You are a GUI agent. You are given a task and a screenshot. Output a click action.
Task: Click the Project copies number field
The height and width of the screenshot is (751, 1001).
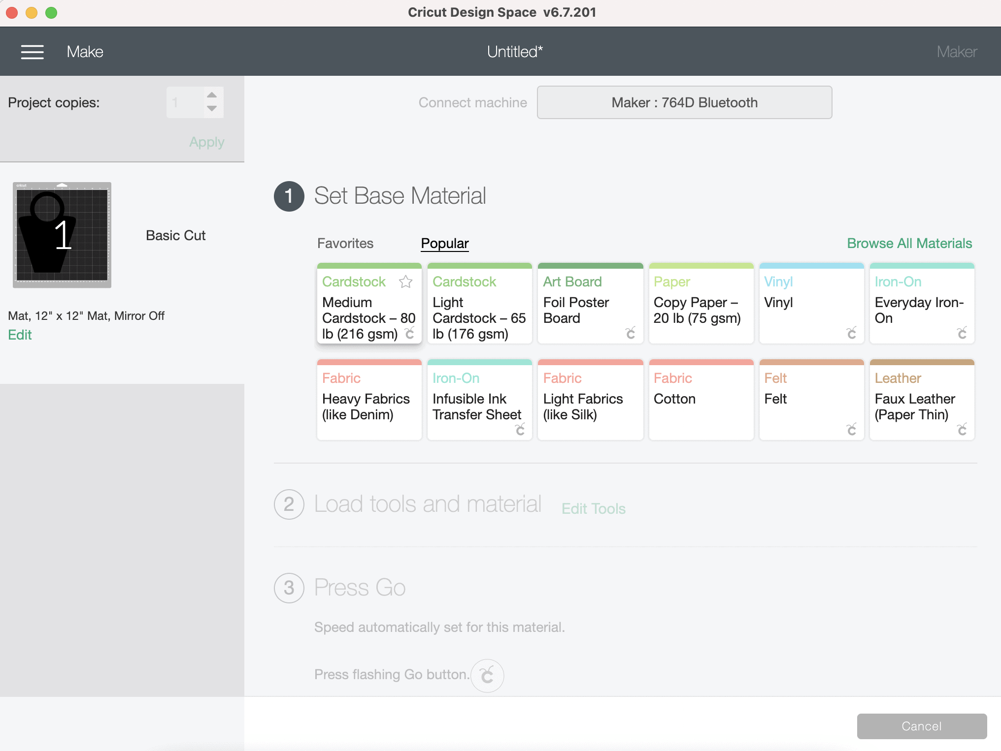[185, 102]
